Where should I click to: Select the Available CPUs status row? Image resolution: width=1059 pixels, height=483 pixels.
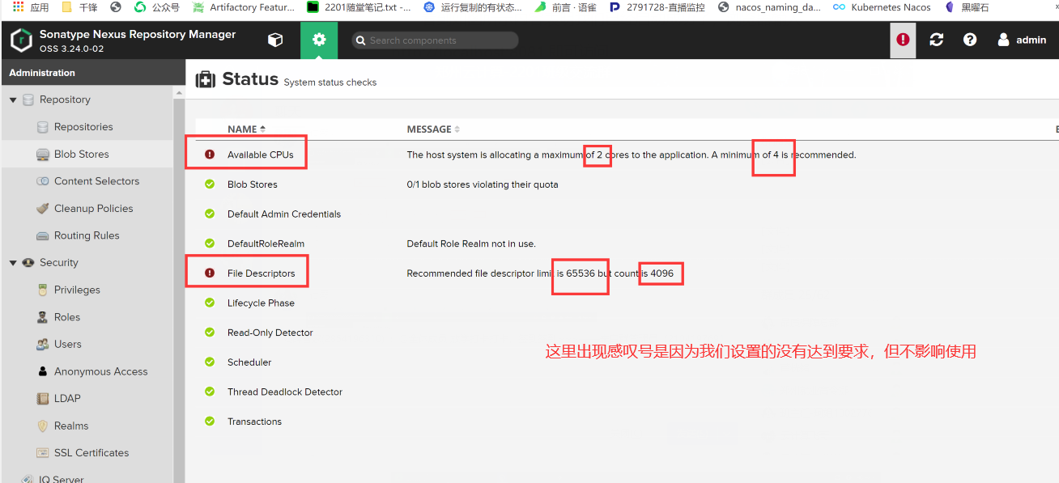(x=621, y=155)
